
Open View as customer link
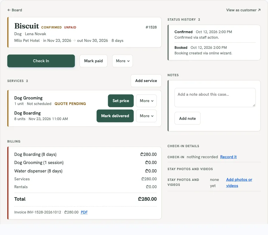(x=244, y=10)
